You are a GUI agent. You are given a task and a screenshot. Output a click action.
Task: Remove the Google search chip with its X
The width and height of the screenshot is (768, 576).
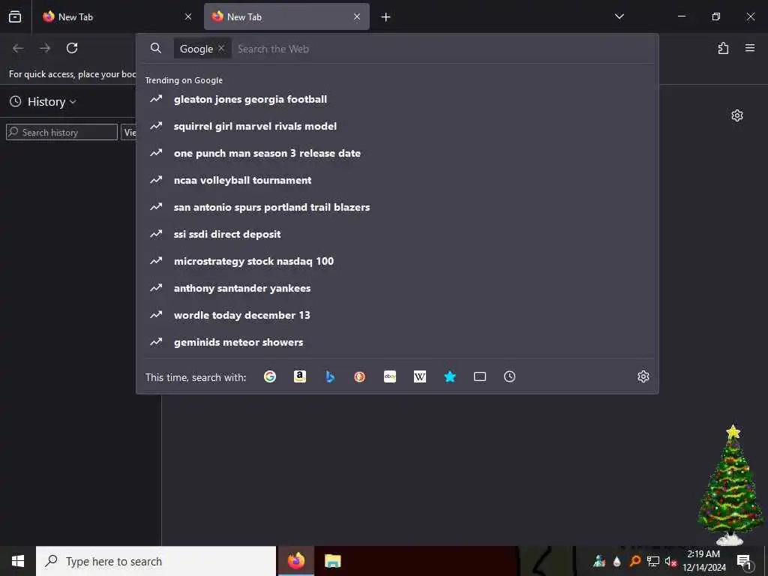(221, 48)
